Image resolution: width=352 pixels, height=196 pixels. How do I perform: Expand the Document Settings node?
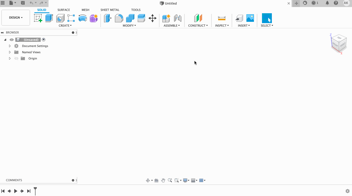click(x=10, y=46)
